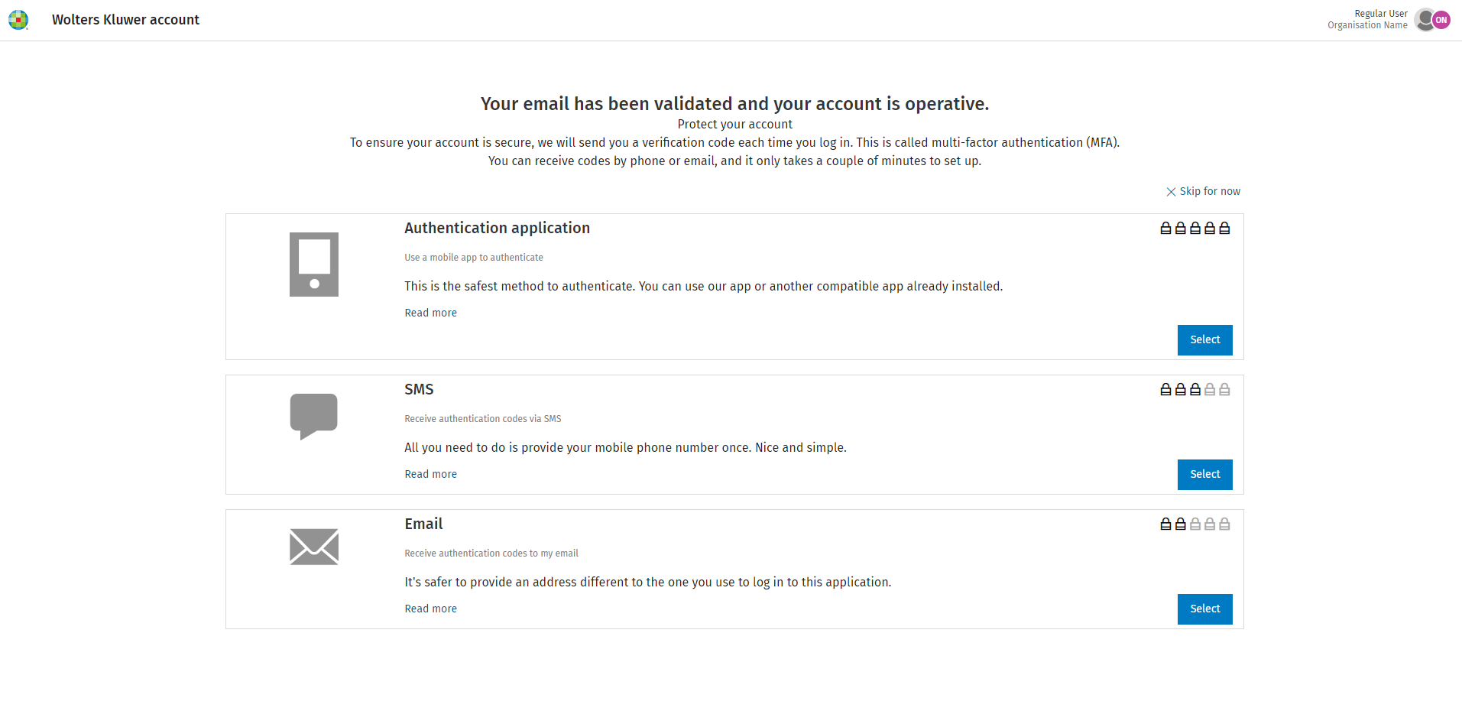Read more about SMS authentication

[x=431, y=474]
